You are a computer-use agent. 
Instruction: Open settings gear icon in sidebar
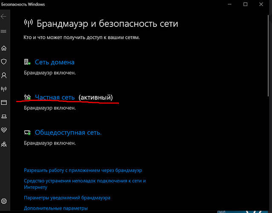pyautogui.click(x=4, y=201)
